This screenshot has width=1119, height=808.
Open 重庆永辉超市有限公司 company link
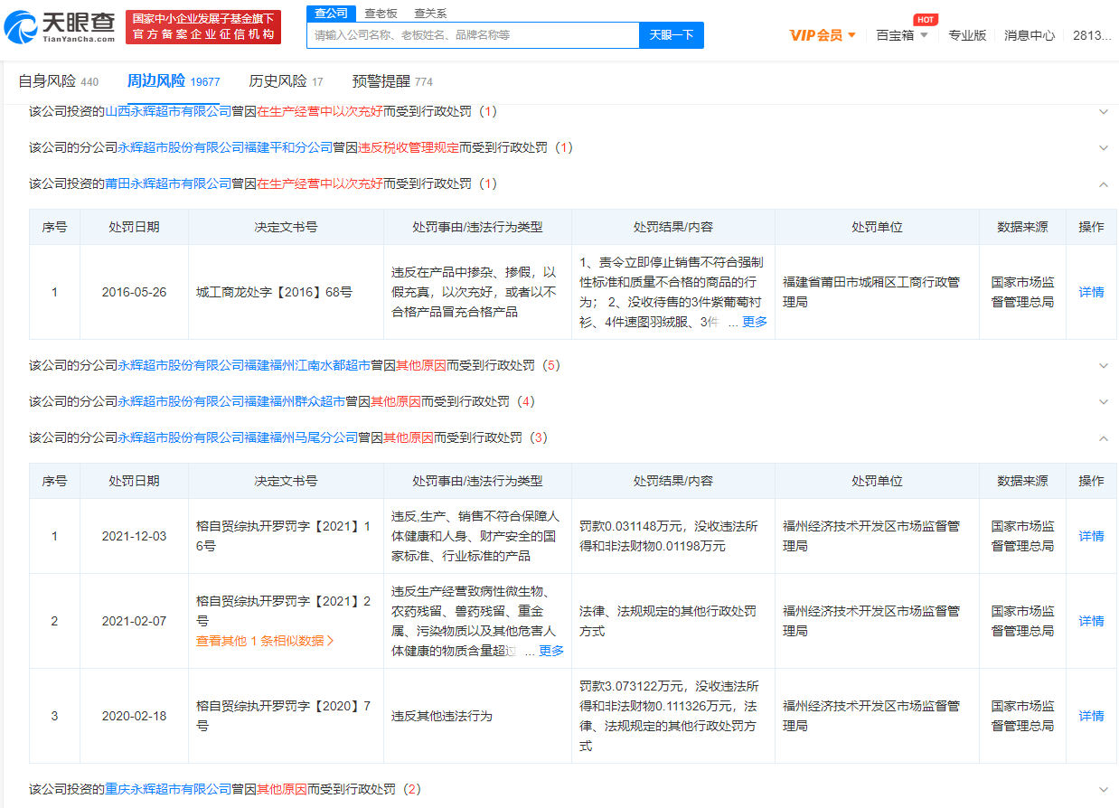169,789
